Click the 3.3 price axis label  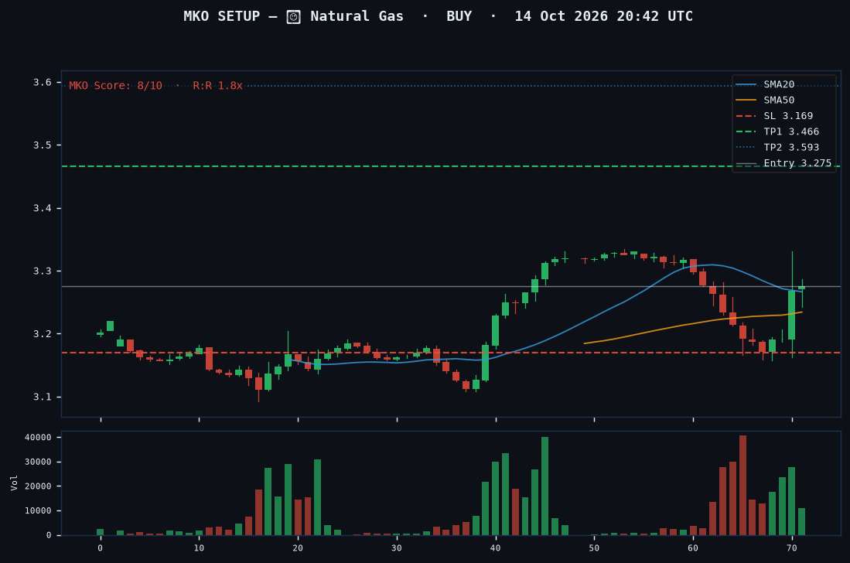pos(43,271)
